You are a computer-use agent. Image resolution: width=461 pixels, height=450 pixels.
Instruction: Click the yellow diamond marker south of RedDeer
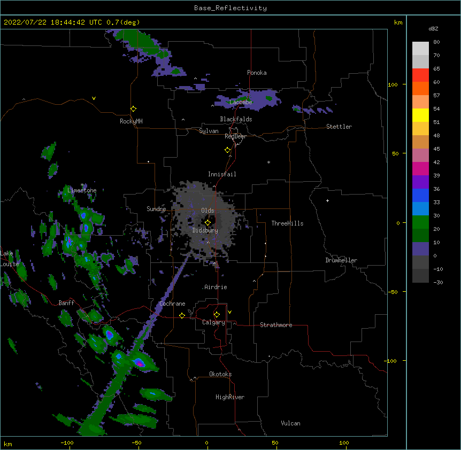(x=227, y=150)
